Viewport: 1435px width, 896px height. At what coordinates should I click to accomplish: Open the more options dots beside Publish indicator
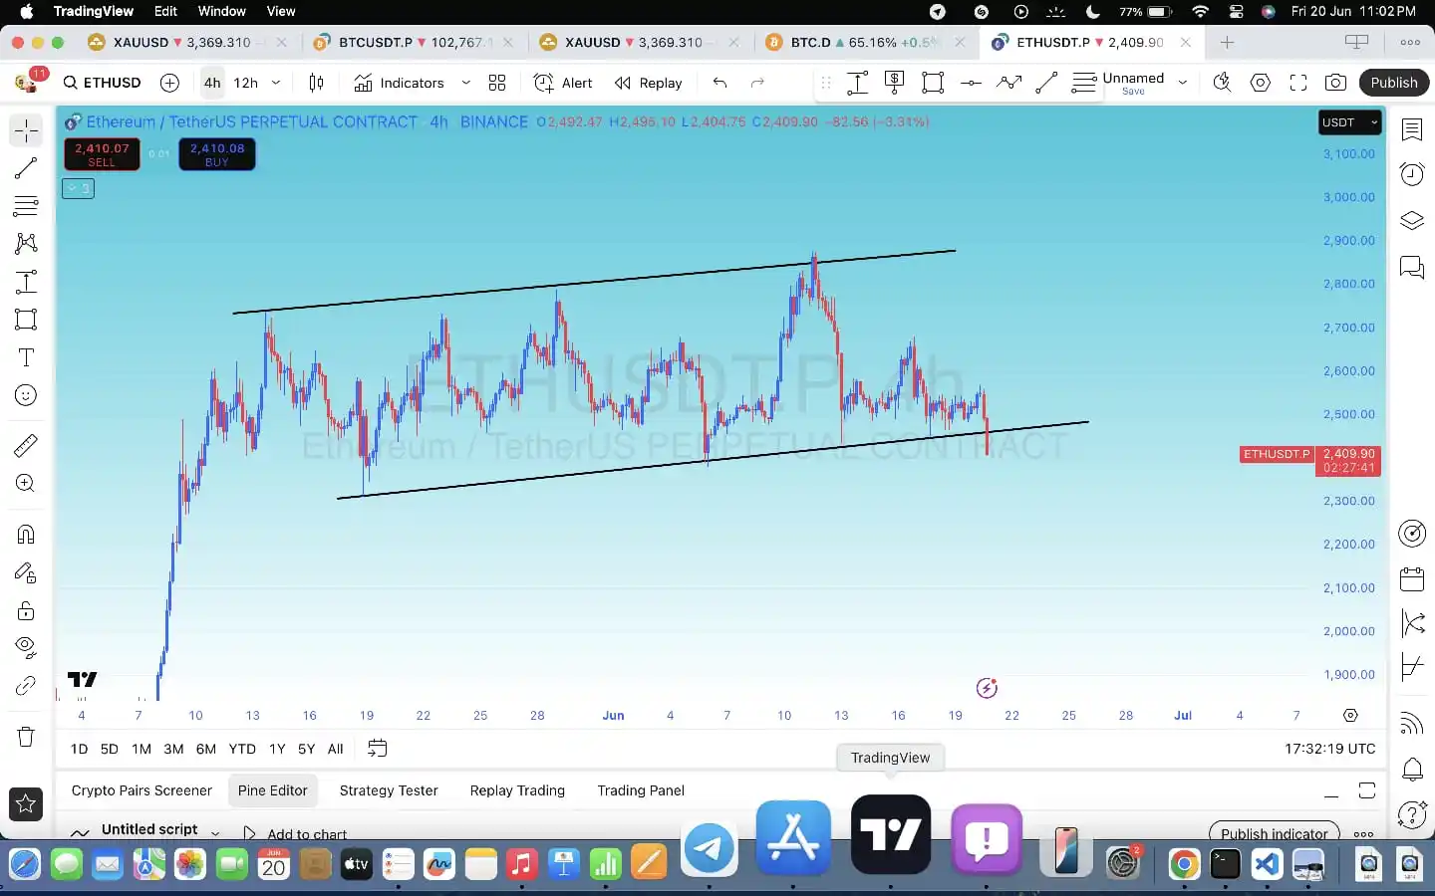tap(1363, 834)
